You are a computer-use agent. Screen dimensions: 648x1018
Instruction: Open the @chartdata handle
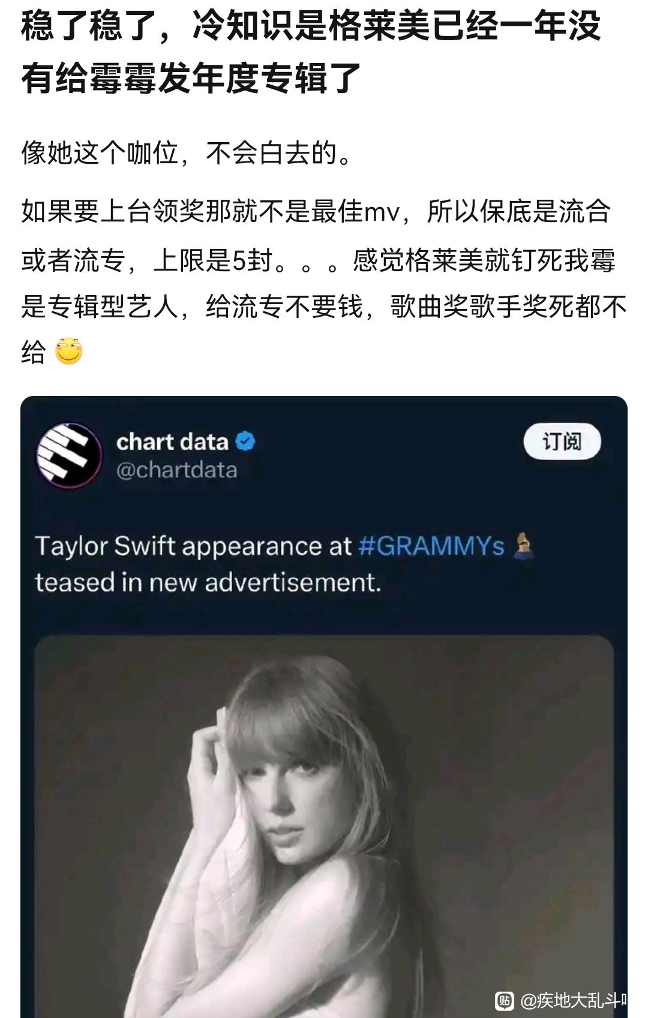(x=177, y=470)
